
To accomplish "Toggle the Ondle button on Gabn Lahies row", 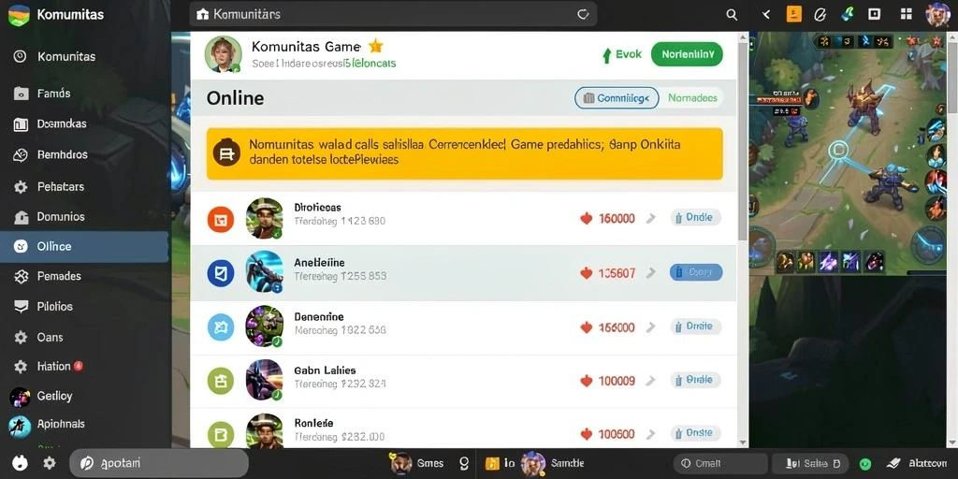I will (x=696, y=380).
